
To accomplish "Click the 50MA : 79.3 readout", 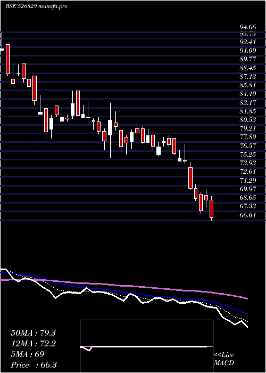I will (33, 333).
